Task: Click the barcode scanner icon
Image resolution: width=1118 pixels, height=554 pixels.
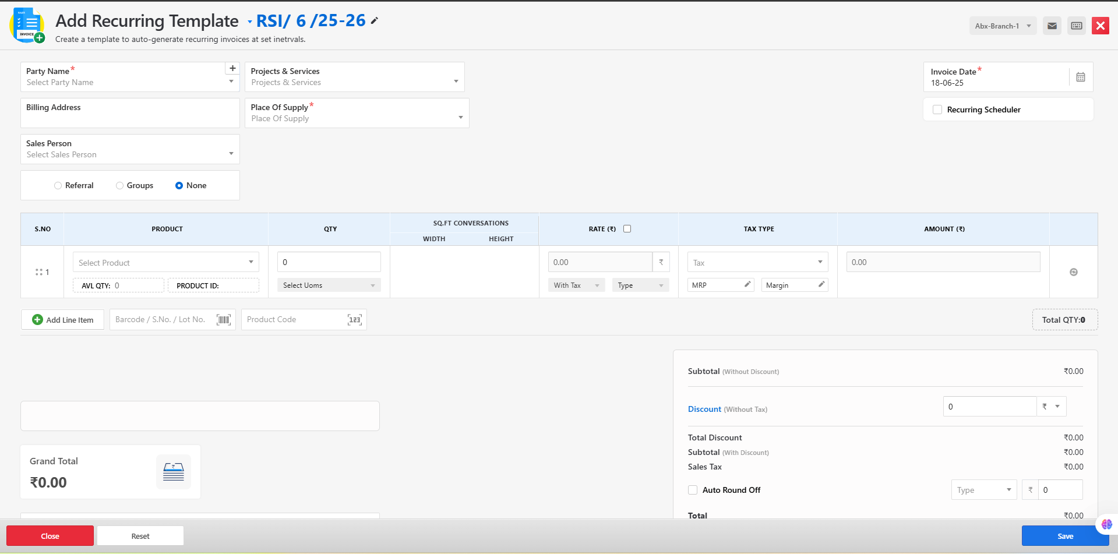Action: 224,320
